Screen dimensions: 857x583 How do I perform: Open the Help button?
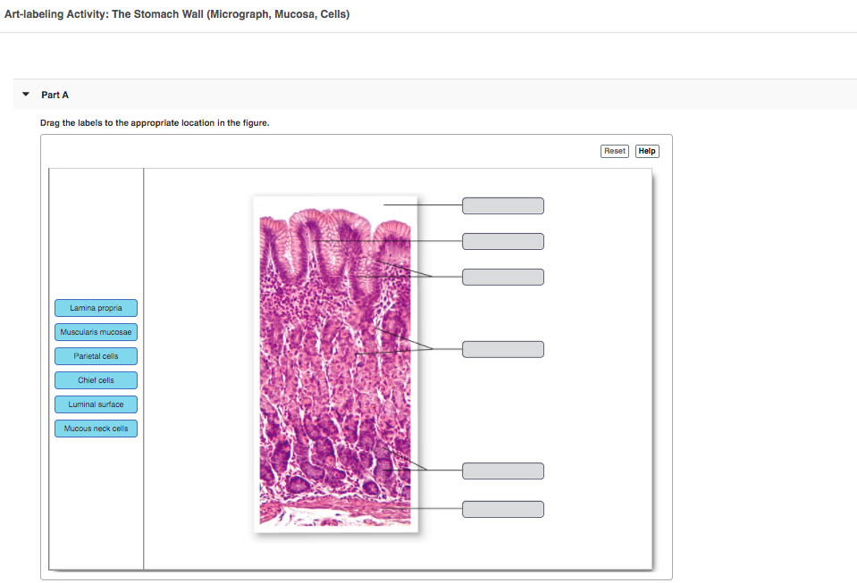coord(647,151)
